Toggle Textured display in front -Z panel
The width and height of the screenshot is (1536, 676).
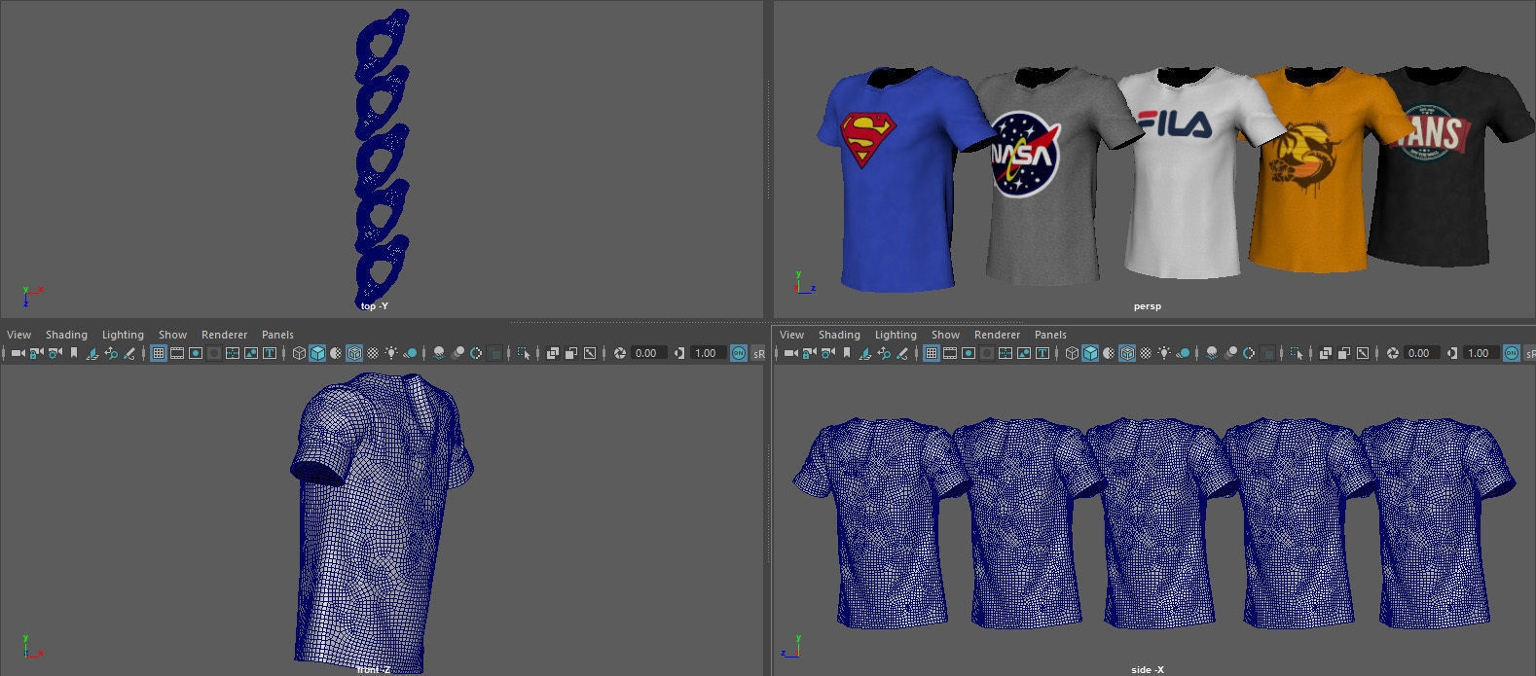(x=373, y=353)
